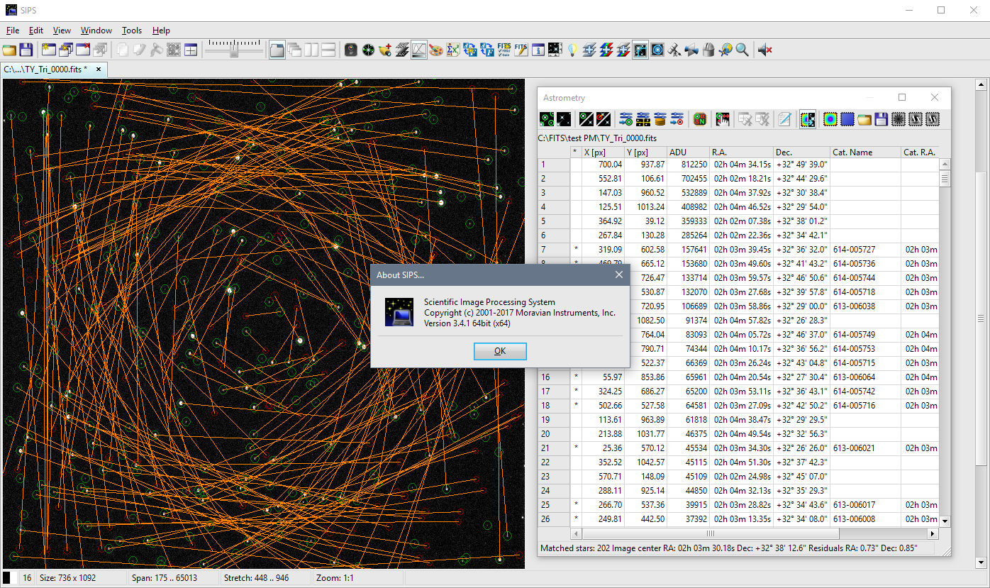
Task: Click the save icon in Astrometry toolbar
Action: click(881, 119)
